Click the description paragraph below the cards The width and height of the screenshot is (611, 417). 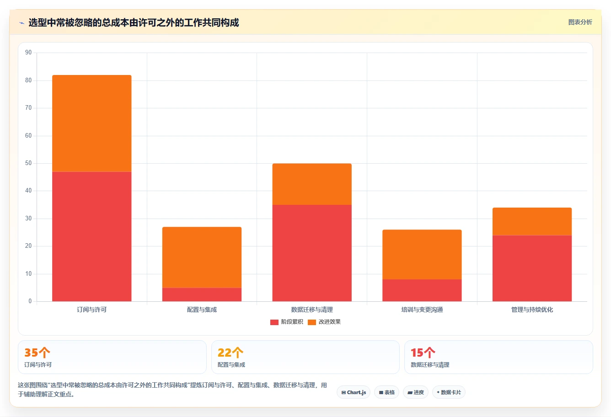coord(172,390)
